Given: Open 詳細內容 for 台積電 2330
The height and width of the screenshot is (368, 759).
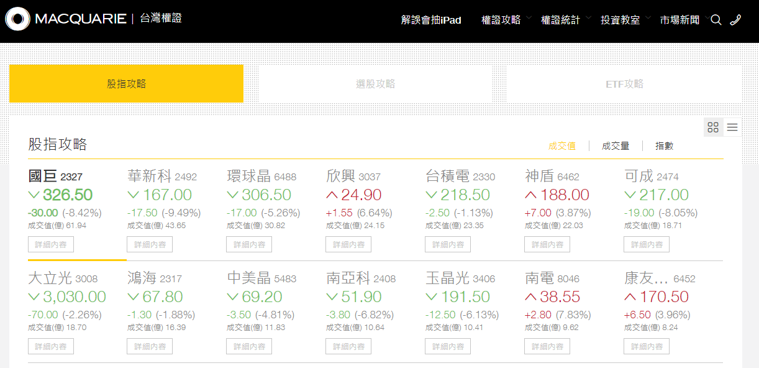Looking at the screenshot, I should [x=447, y=244].
